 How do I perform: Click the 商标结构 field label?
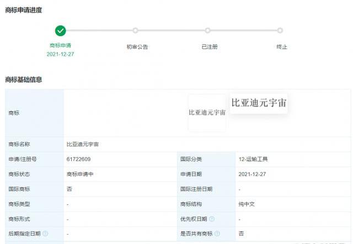[x=191, y=204]
